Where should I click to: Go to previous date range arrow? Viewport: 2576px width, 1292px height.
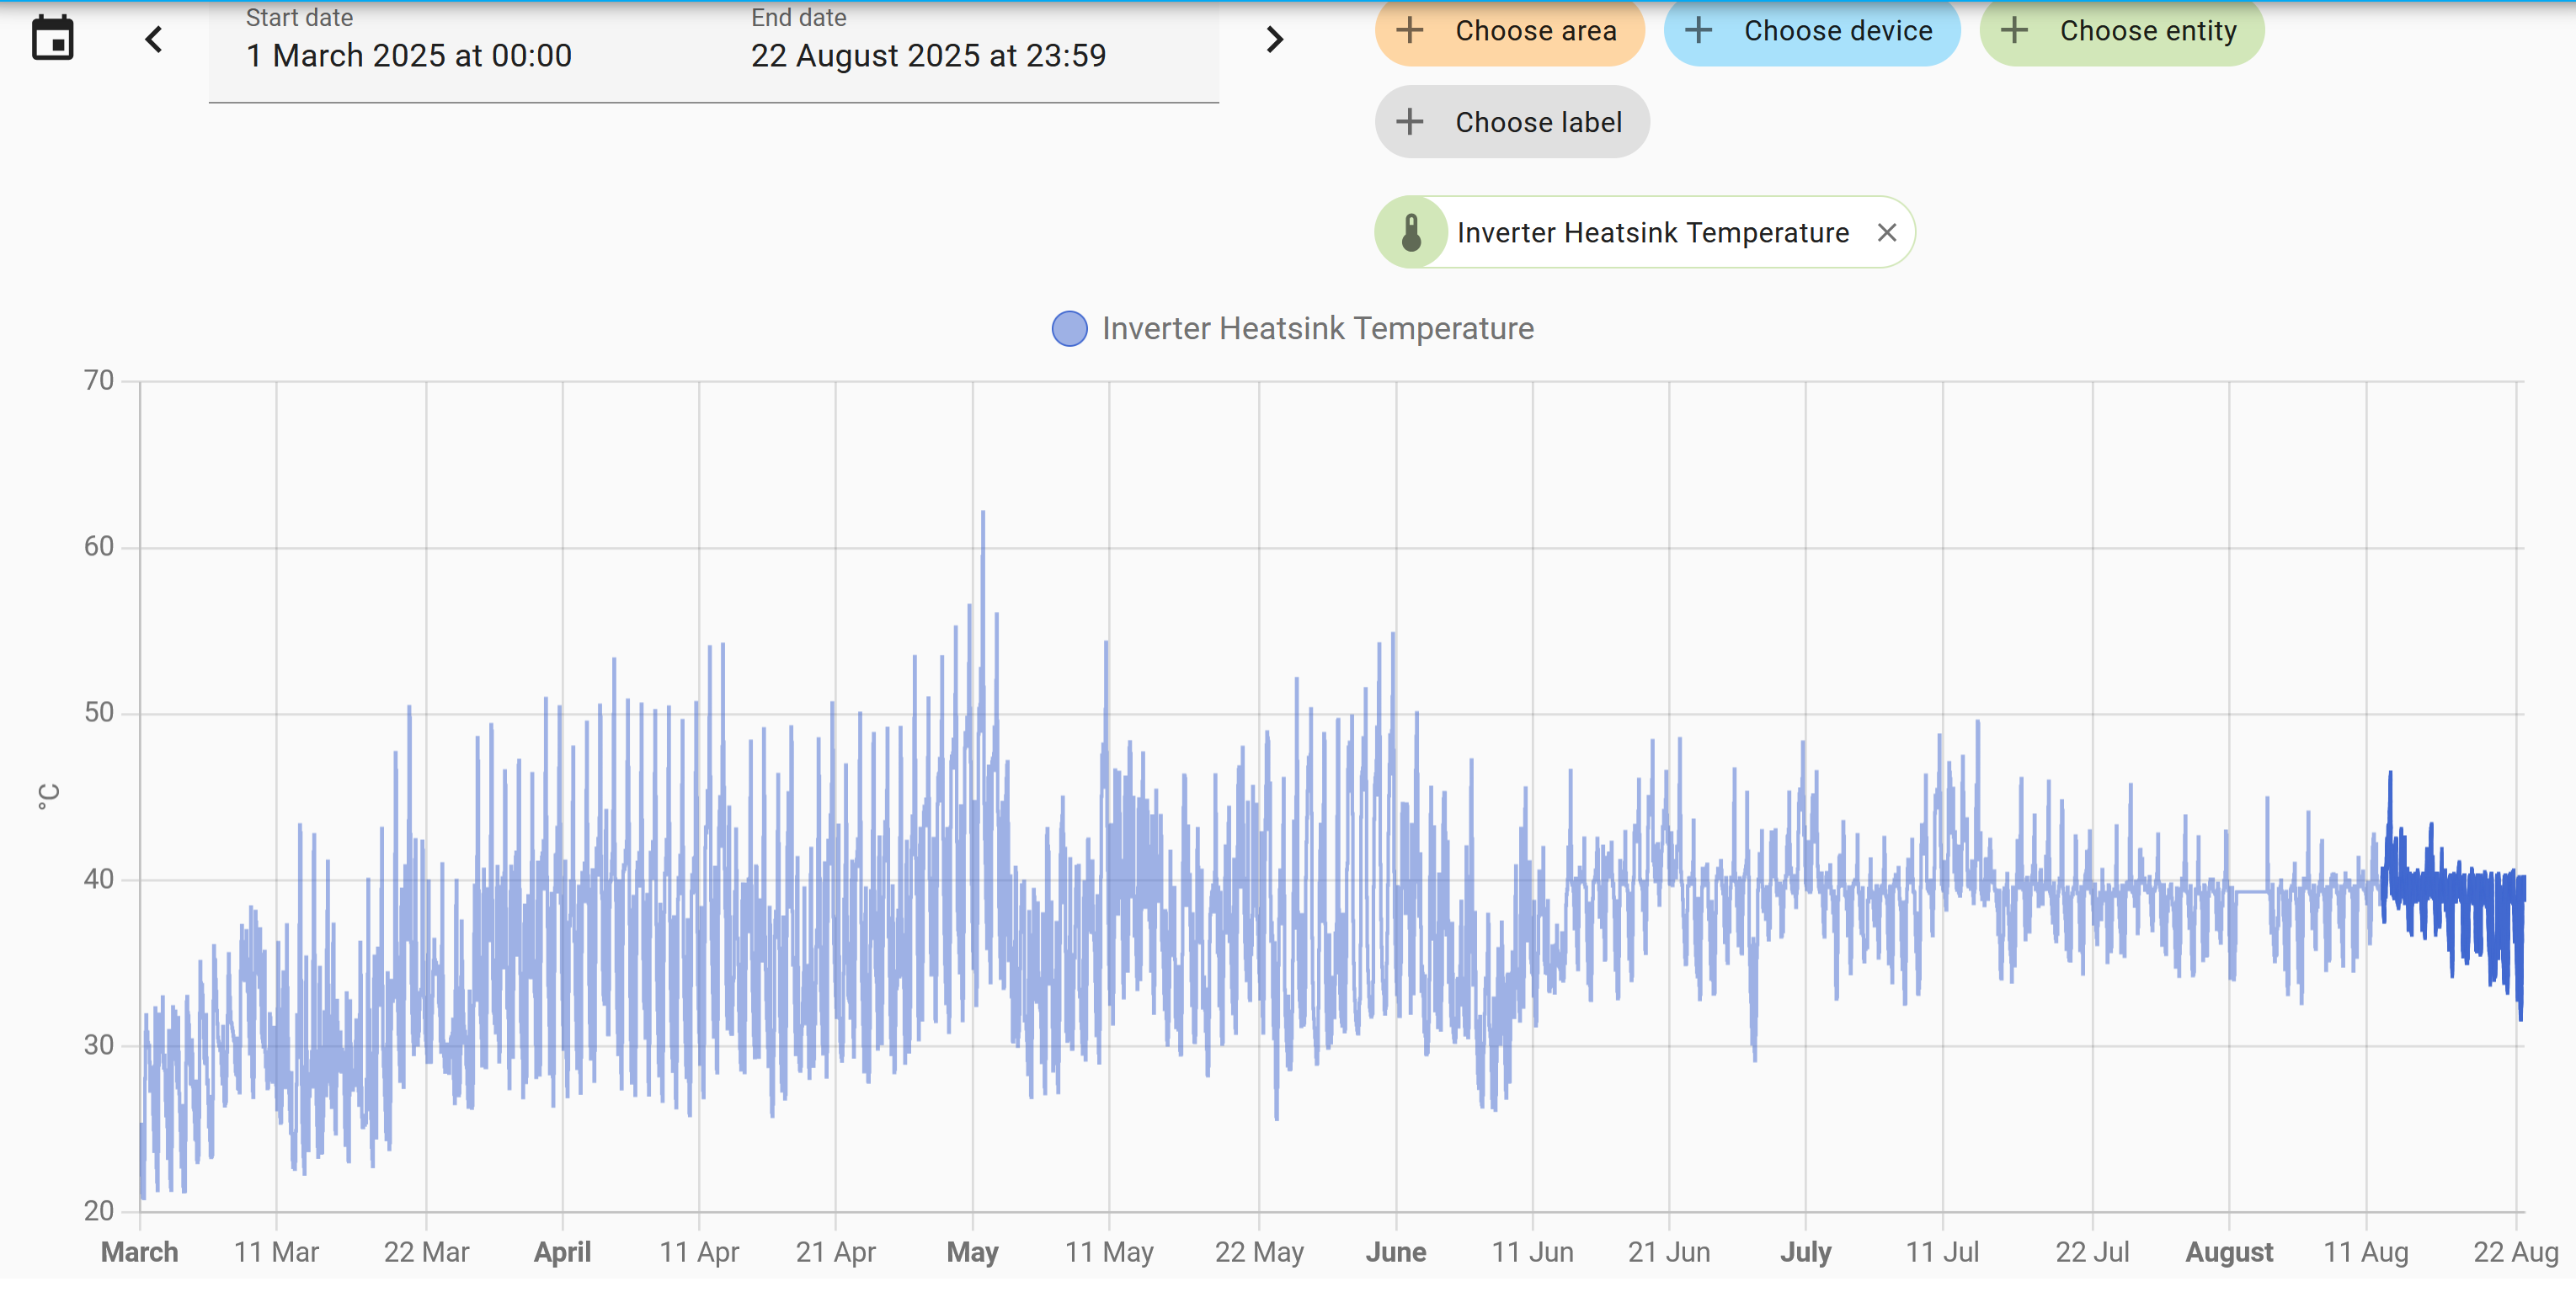[154, 40]
